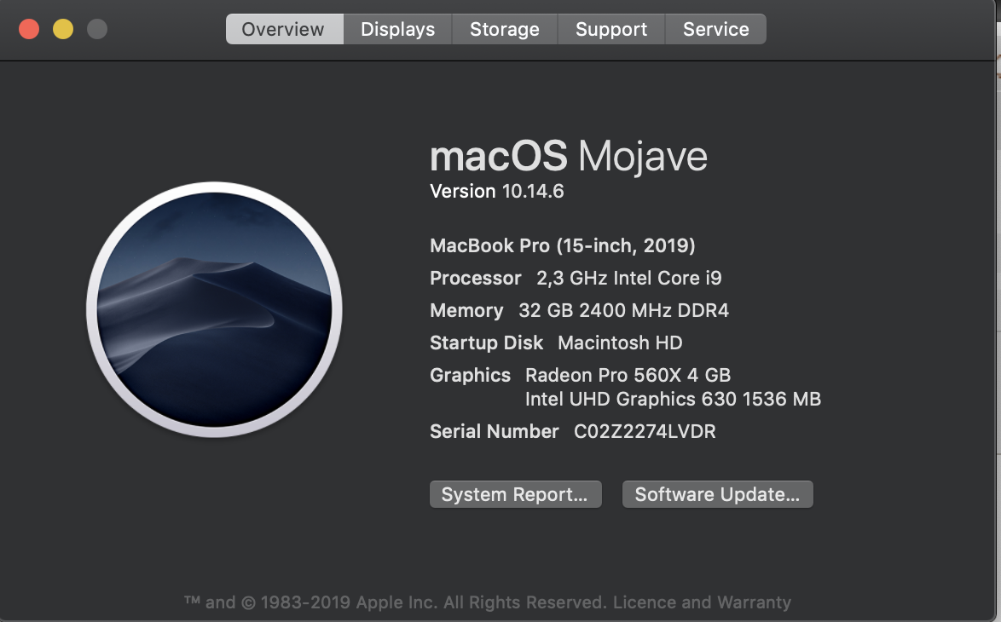Click Intel UHD Graphics 630 1536 MB text
The height and width of the screenshot is (622, 1001).
[673, 400]
